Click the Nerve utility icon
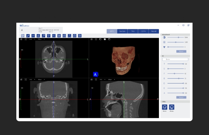 coord(165,107)
